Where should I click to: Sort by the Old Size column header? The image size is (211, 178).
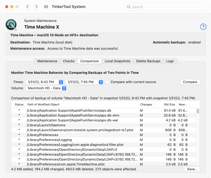pos(166,104)
